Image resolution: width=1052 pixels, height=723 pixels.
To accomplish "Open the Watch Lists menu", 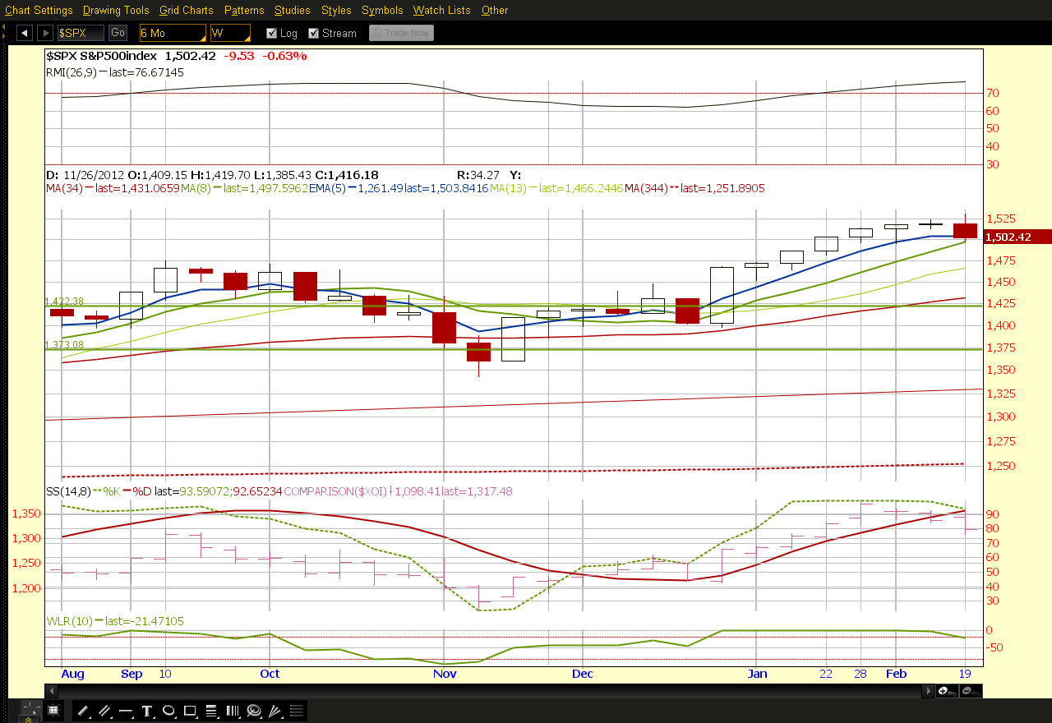I will coord(442,10).
